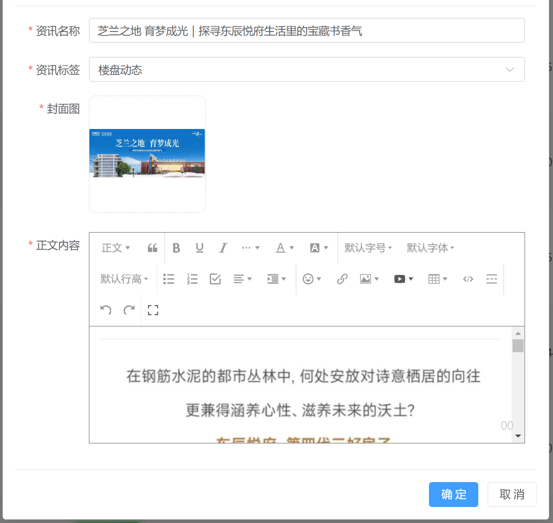The width and height of the screenshot is (553, 523).
Task: Create a bulleted list
Action: (168, 279)
